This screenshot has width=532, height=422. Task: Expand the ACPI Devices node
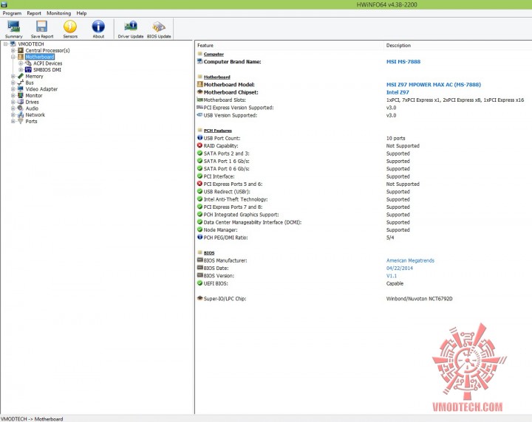(21, 63)
